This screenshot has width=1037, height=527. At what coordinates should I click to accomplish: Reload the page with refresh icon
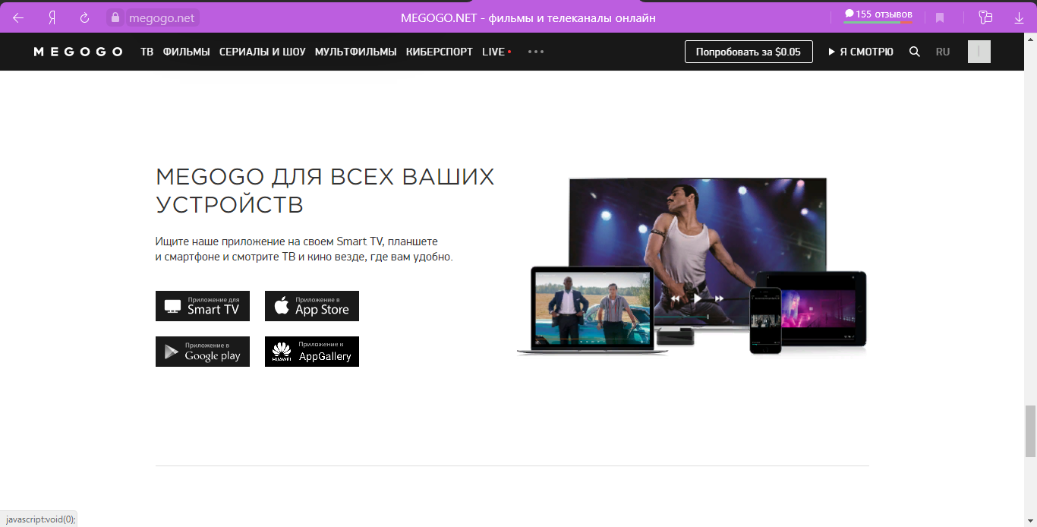coord(84,17)
